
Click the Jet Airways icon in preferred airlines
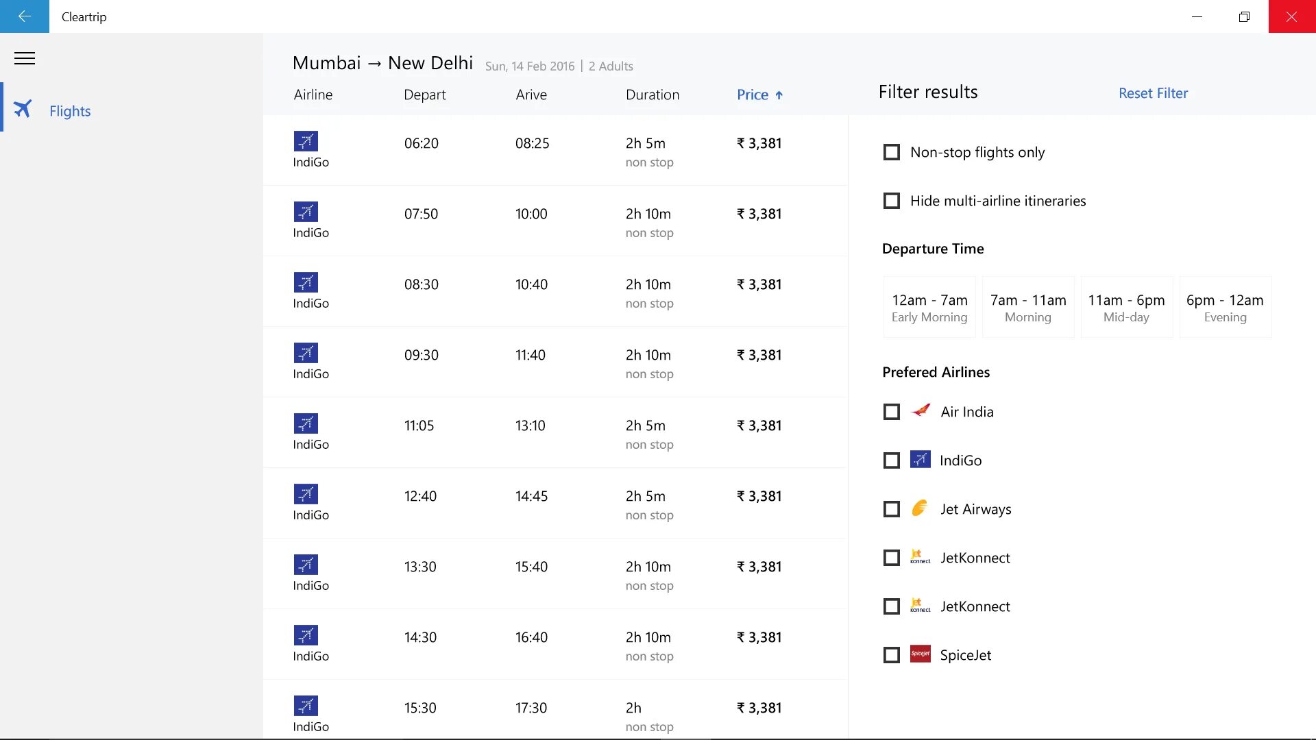click(x=920, y=508)
